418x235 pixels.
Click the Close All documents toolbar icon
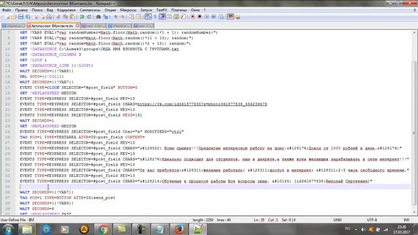point(42,17)
